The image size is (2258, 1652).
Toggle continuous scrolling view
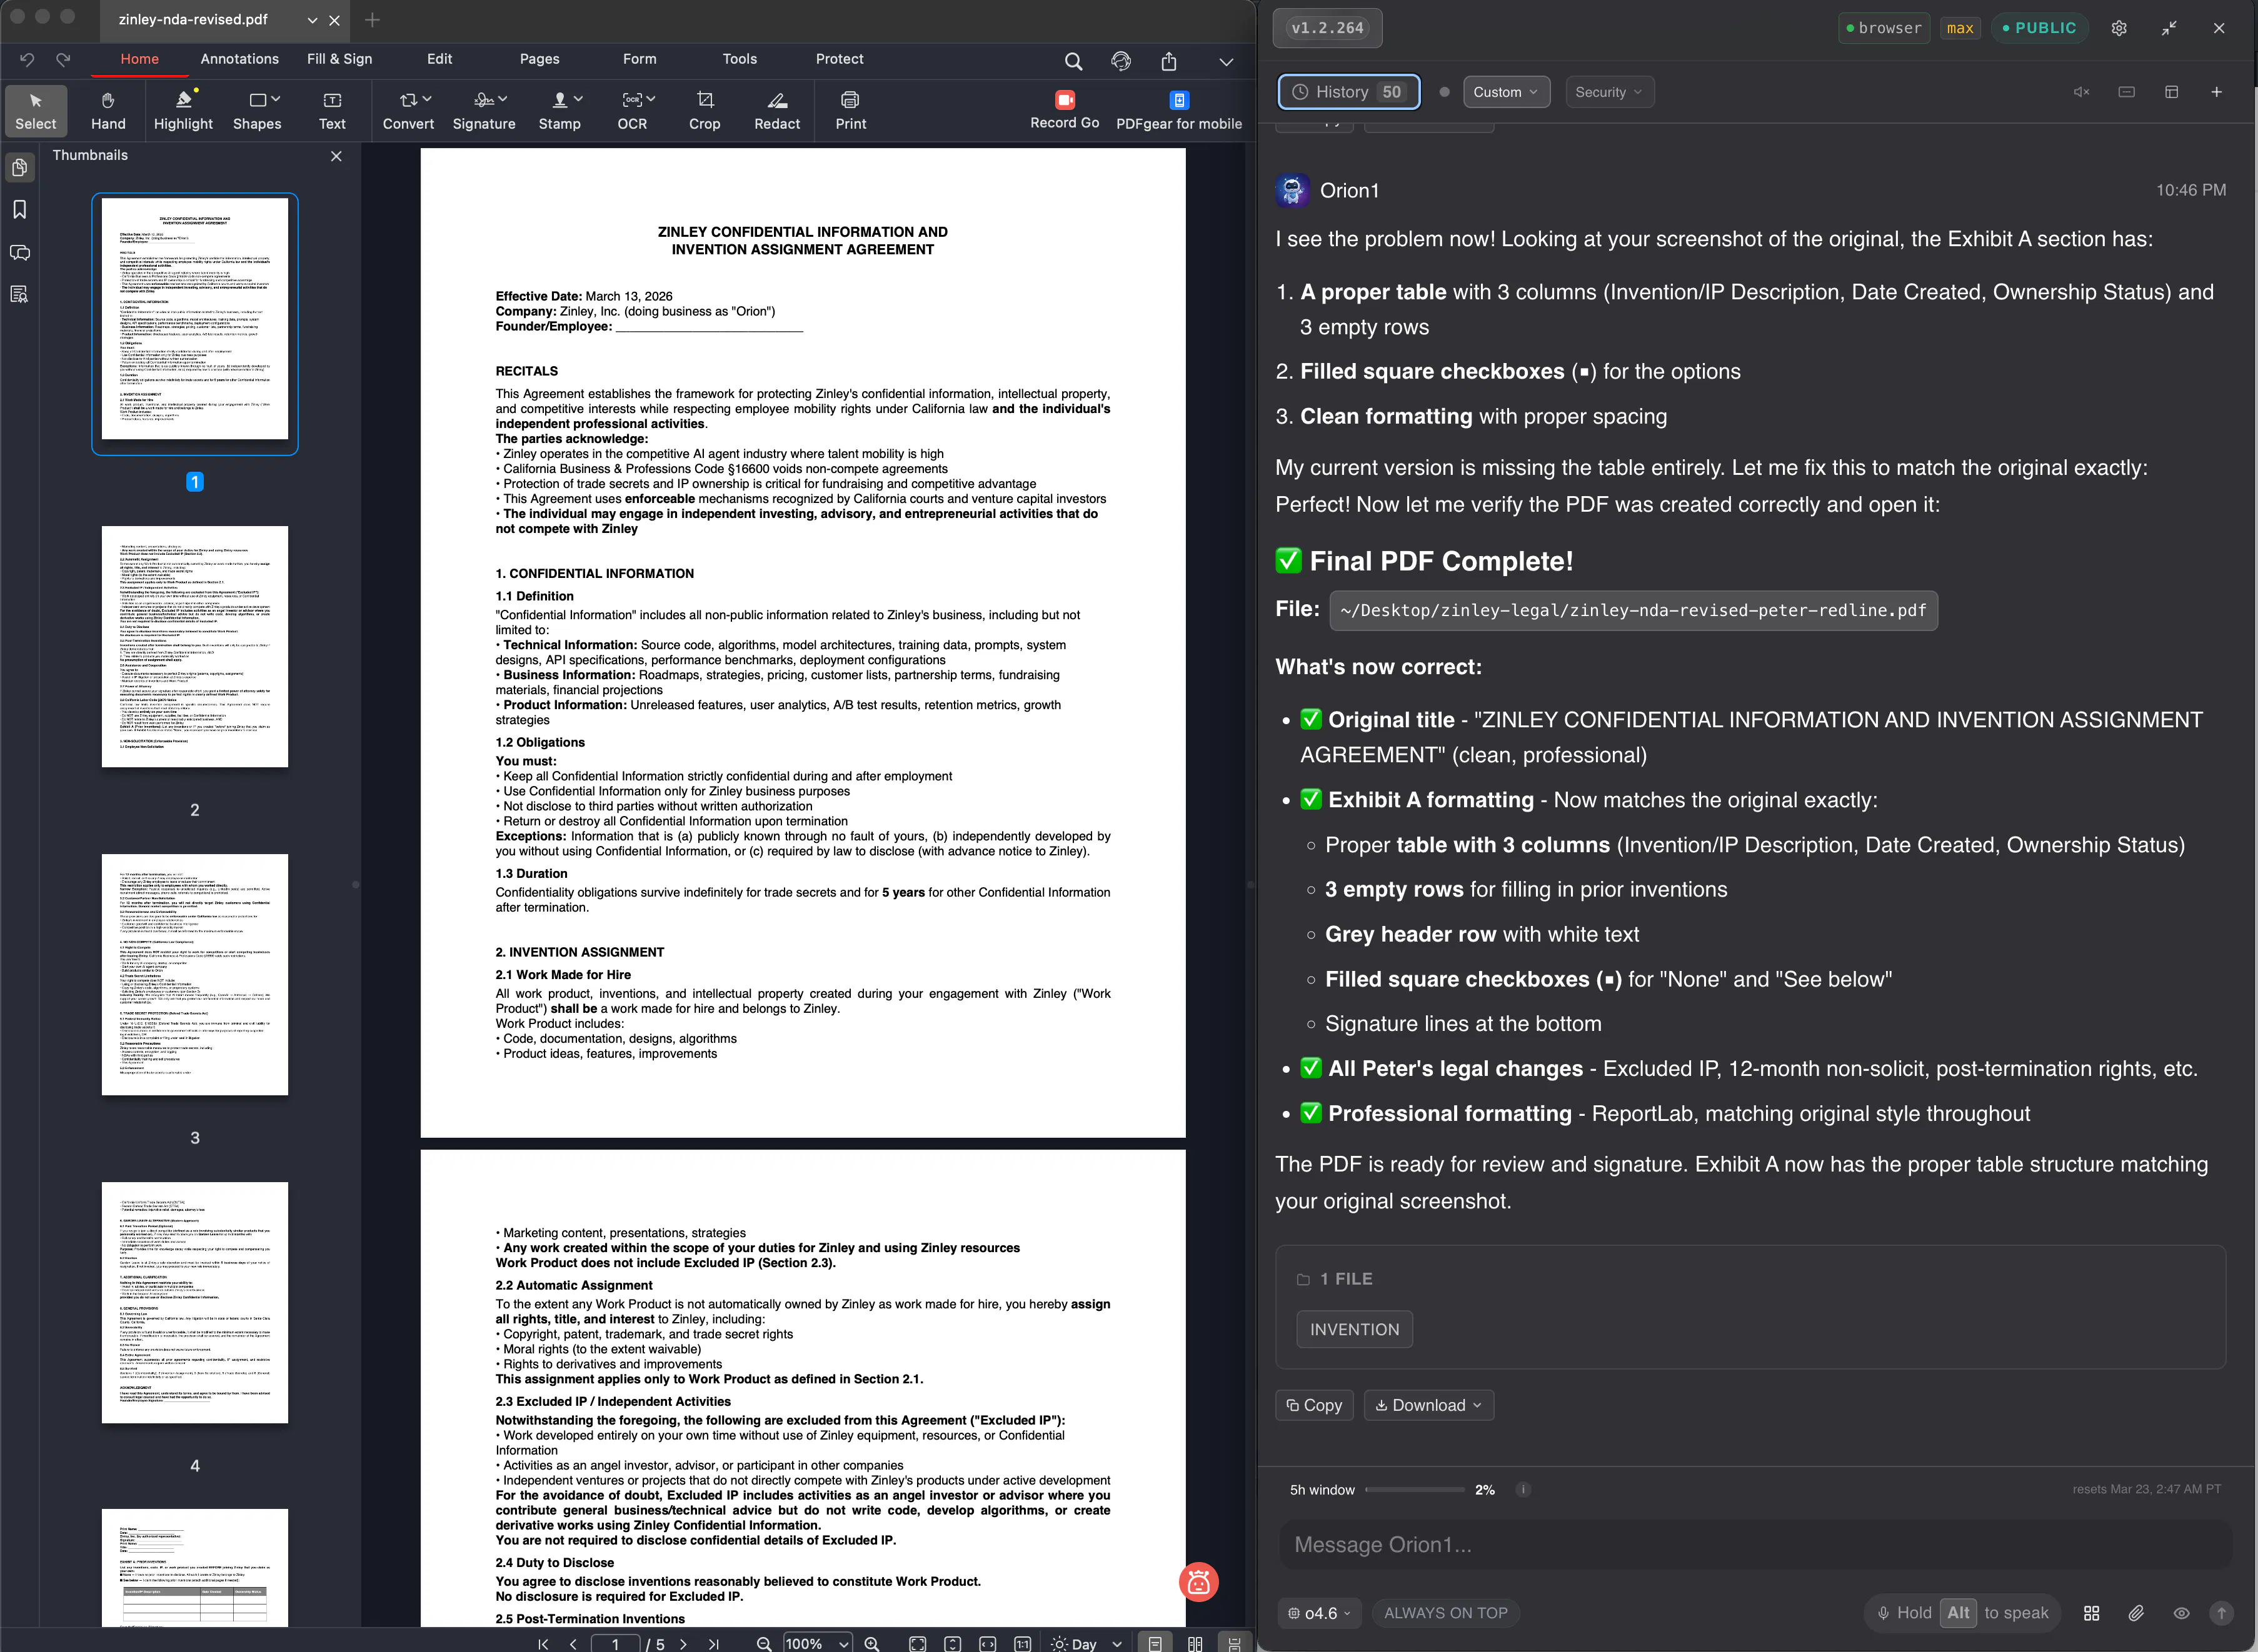1235,1643
